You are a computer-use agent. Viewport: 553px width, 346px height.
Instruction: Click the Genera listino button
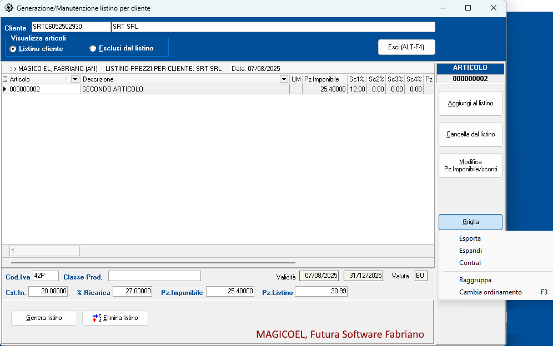pyautogui.click(x=44, y=318)
